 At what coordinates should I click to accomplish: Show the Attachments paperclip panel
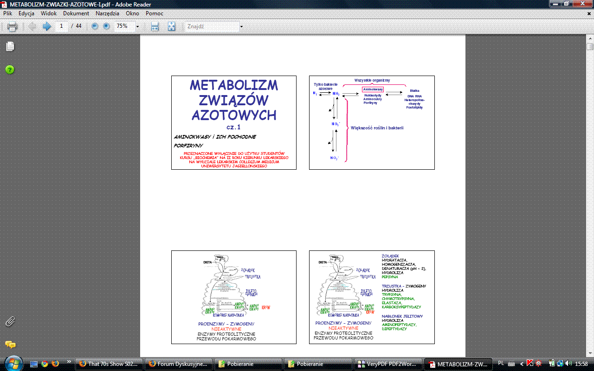coord(10,321)
